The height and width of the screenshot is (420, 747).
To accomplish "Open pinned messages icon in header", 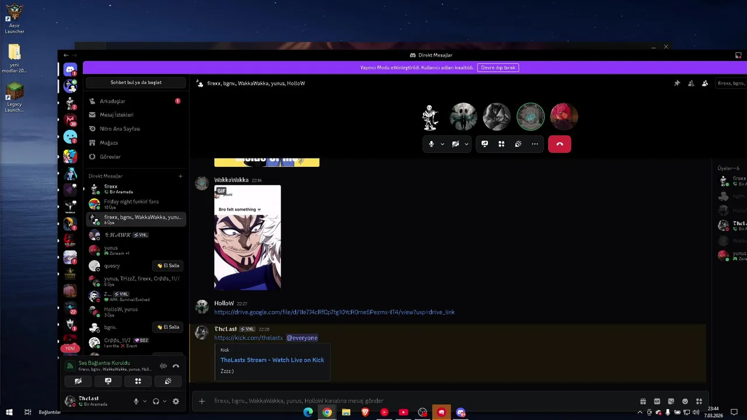I will [x=677, y=83].
